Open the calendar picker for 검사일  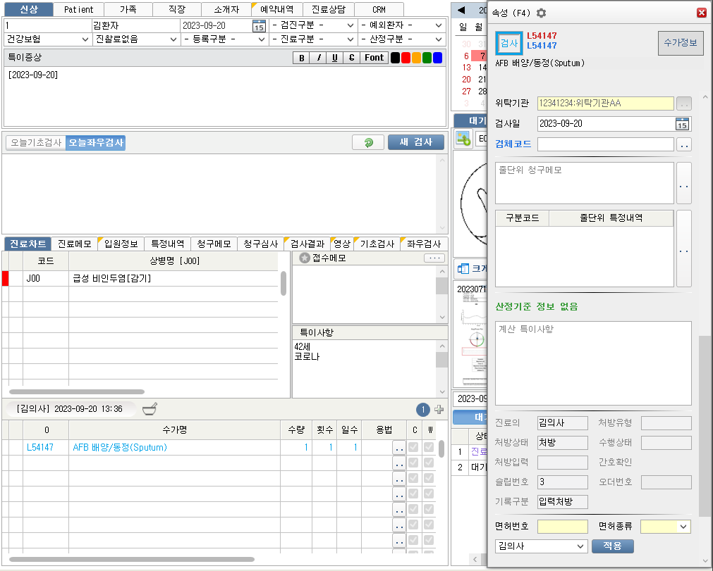coord(682,124)
